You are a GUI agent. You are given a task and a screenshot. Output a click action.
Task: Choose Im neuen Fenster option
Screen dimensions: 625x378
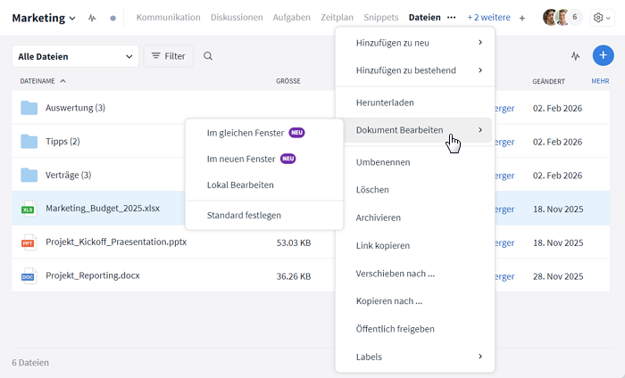tap(241, 159)
